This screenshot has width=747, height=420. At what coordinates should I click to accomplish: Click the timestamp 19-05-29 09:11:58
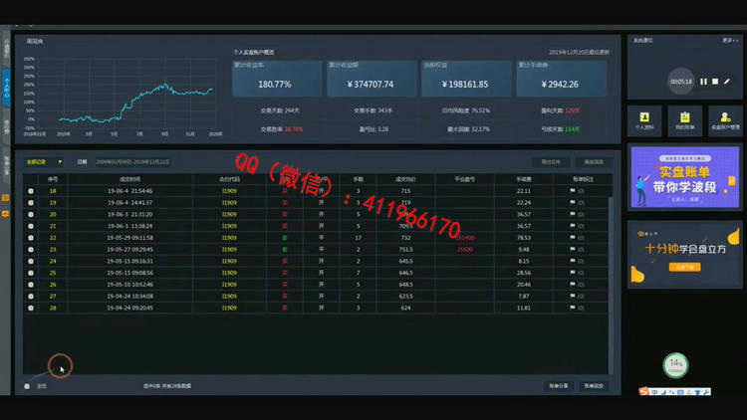pyautogui.click(x=130, y=238)
